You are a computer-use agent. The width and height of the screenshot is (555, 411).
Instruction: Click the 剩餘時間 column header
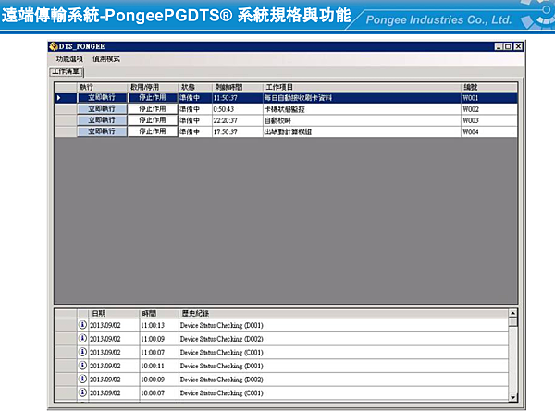tap(238, 87)
